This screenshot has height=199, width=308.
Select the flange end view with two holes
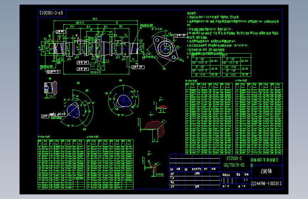[166, 49]
